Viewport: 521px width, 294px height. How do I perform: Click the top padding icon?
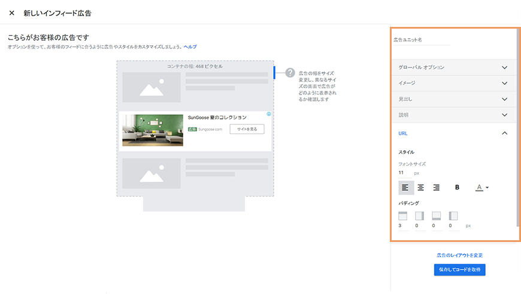click(x=402, y=216)
